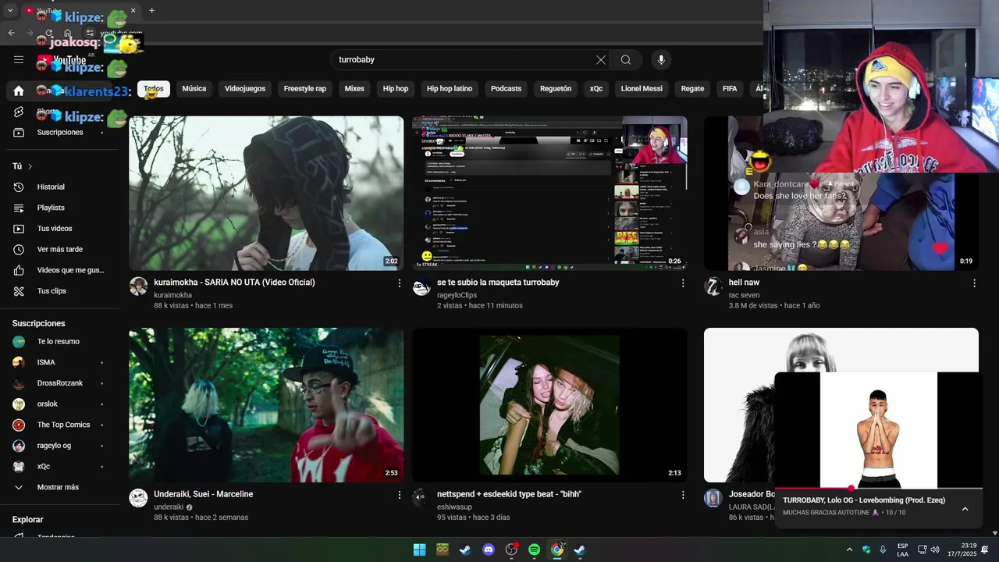
Task: Open site info icon beside youtube.com
Action: click(90, 33)
